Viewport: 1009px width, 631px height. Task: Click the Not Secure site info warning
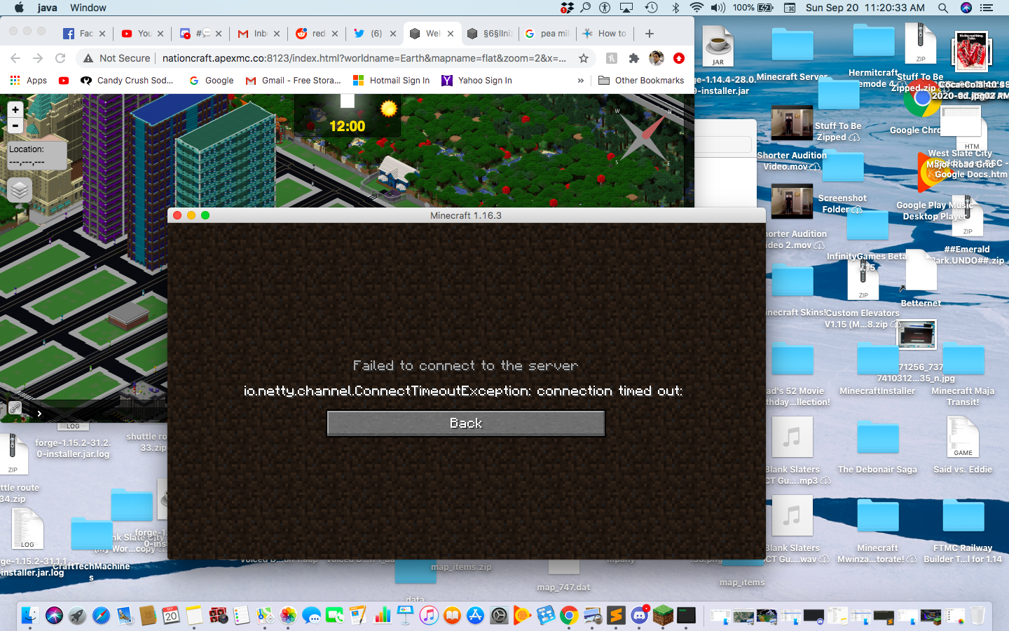(116, 58)
